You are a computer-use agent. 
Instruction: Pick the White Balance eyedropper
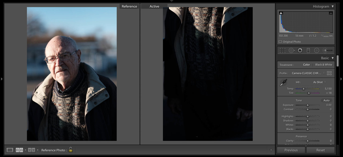[x=283, y=83]
